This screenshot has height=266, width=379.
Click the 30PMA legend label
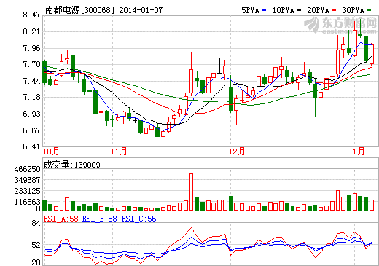pos(353,10)
